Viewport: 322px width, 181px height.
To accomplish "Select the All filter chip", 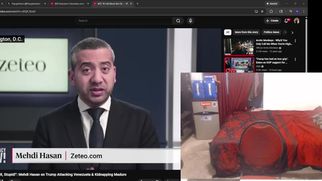I will click(x=228, y=32).
